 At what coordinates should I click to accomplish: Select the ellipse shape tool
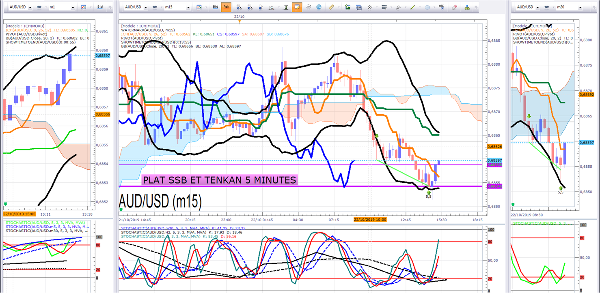427,7
